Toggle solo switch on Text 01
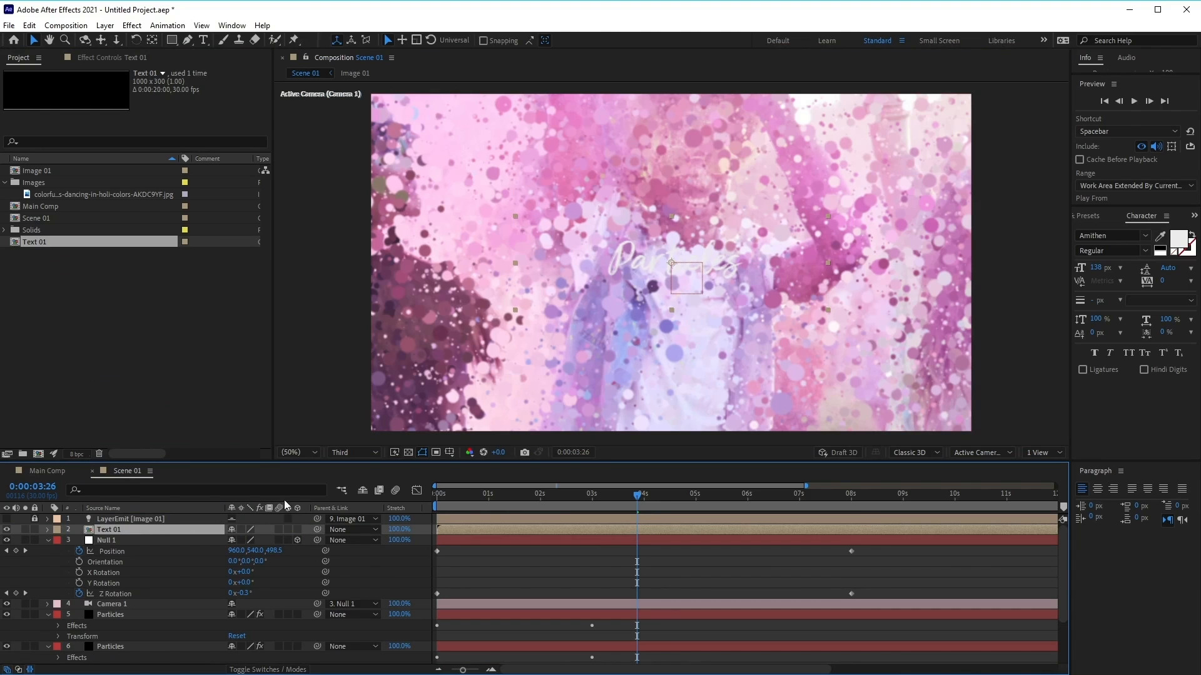 coord(26,529)
